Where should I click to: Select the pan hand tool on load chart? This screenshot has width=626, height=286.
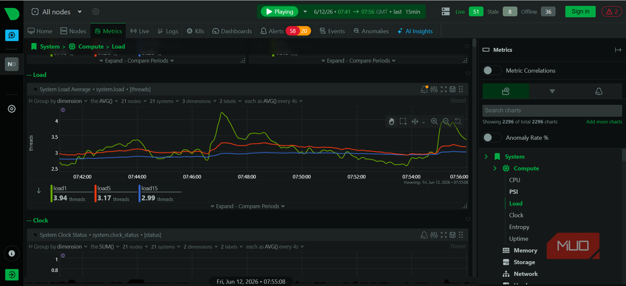(x=391, y=121)
